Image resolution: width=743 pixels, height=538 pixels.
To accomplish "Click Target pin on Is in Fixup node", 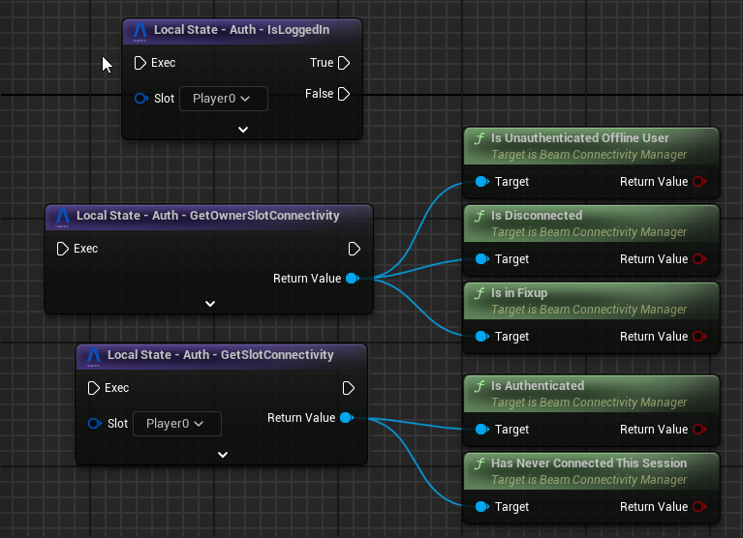I will (x=481, y=337).
